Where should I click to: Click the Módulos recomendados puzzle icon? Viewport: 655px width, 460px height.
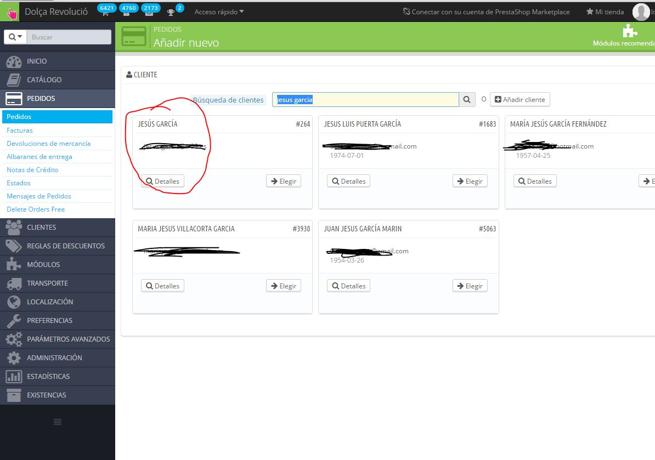point(629,31)
